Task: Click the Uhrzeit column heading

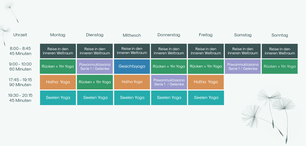Action: coord(20,35)
